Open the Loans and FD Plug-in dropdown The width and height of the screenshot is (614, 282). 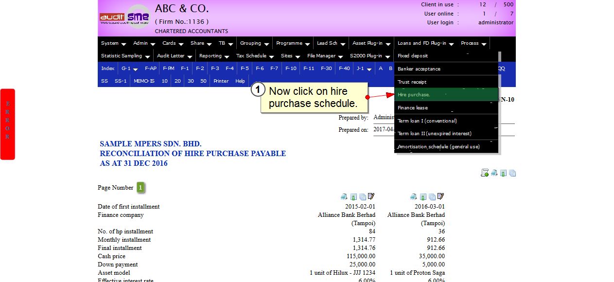coord(425,43)
